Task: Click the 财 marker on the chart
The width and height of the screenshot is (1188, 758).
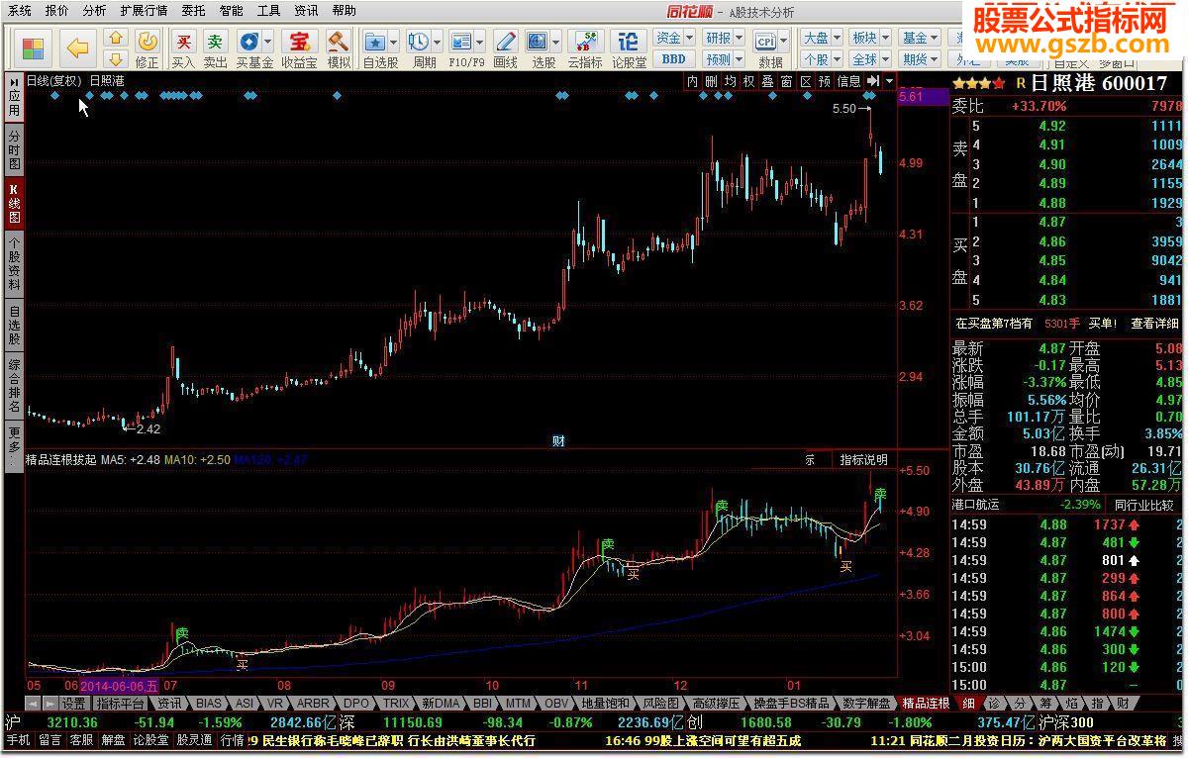Action: pyautogui.click(x=558, y=441)
